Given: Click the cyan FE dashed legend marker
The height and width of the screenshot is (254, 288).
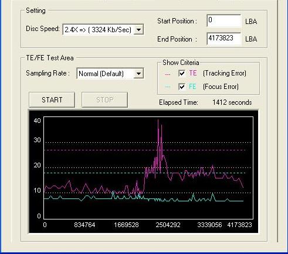Looking at the screenshot, I should pyautogui.click(x=168, y=87).
